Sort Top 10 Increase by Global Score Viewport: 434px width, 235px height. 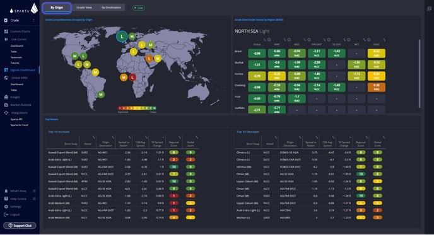(x=197, y=137)
